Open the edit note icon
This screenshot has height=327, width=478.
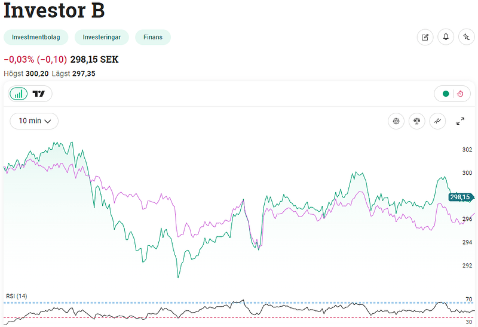tap(425, 37)
